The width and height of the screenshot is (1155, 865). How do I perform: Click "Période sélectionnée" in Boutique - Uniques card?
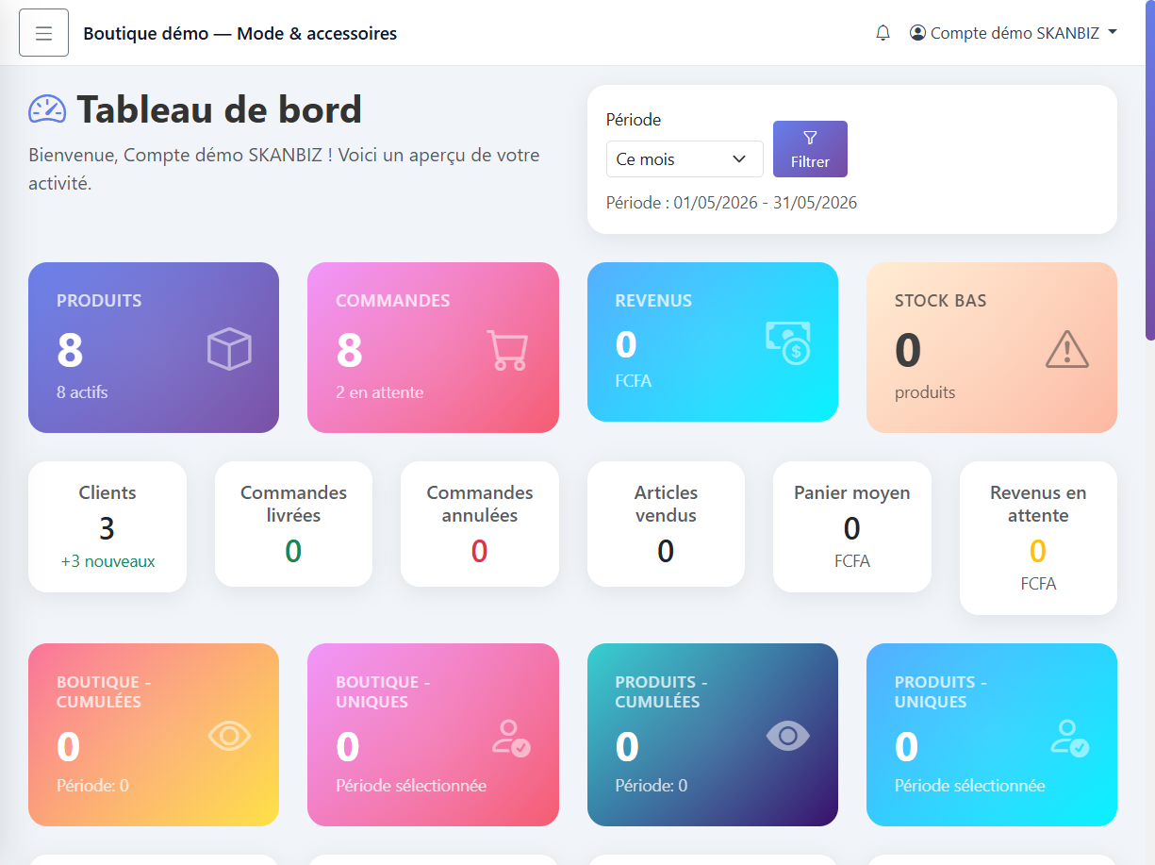pos(411,786)
